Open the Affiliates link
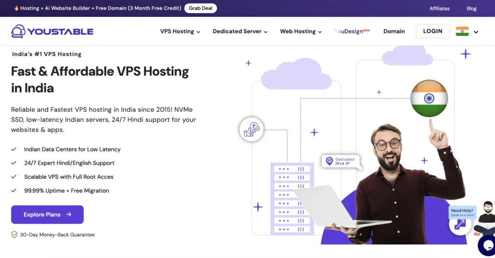The width and height of the screenshot is (495, 258). pos(439,9)
